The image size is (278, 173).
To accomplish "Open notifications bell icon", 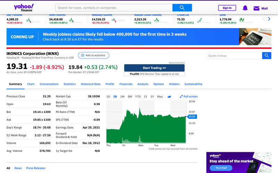I will click(245, 8).
